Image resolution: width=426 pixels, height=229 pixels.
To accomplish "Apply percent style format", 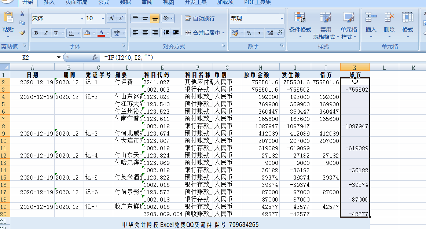I will 249,33.
